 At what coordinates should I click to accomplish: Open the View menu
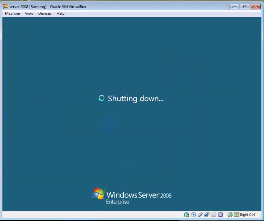(x=29, y=13)
